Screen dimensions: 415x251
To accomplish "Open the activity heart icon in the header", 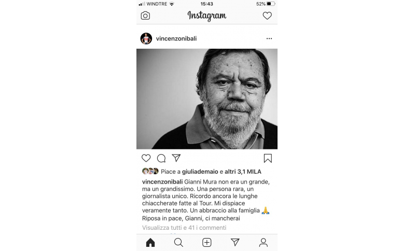I will 267,16.
